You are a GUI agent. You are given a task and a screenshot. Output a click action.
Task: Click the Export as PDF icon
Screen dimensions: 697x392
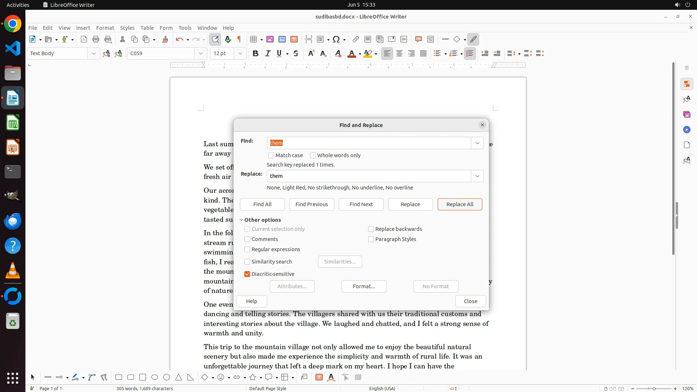tap(84, 39)
